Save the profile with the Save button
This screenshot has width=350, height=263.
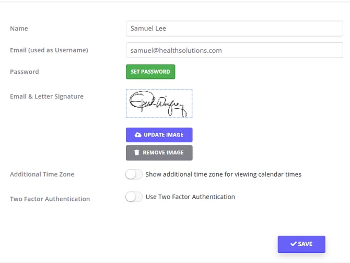pos(301,244)
